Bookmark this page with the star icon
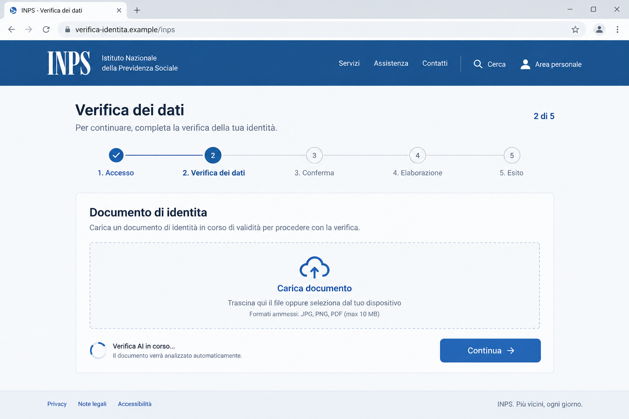Viewport: 629px width, 419px height. click(x=575, y=29)
